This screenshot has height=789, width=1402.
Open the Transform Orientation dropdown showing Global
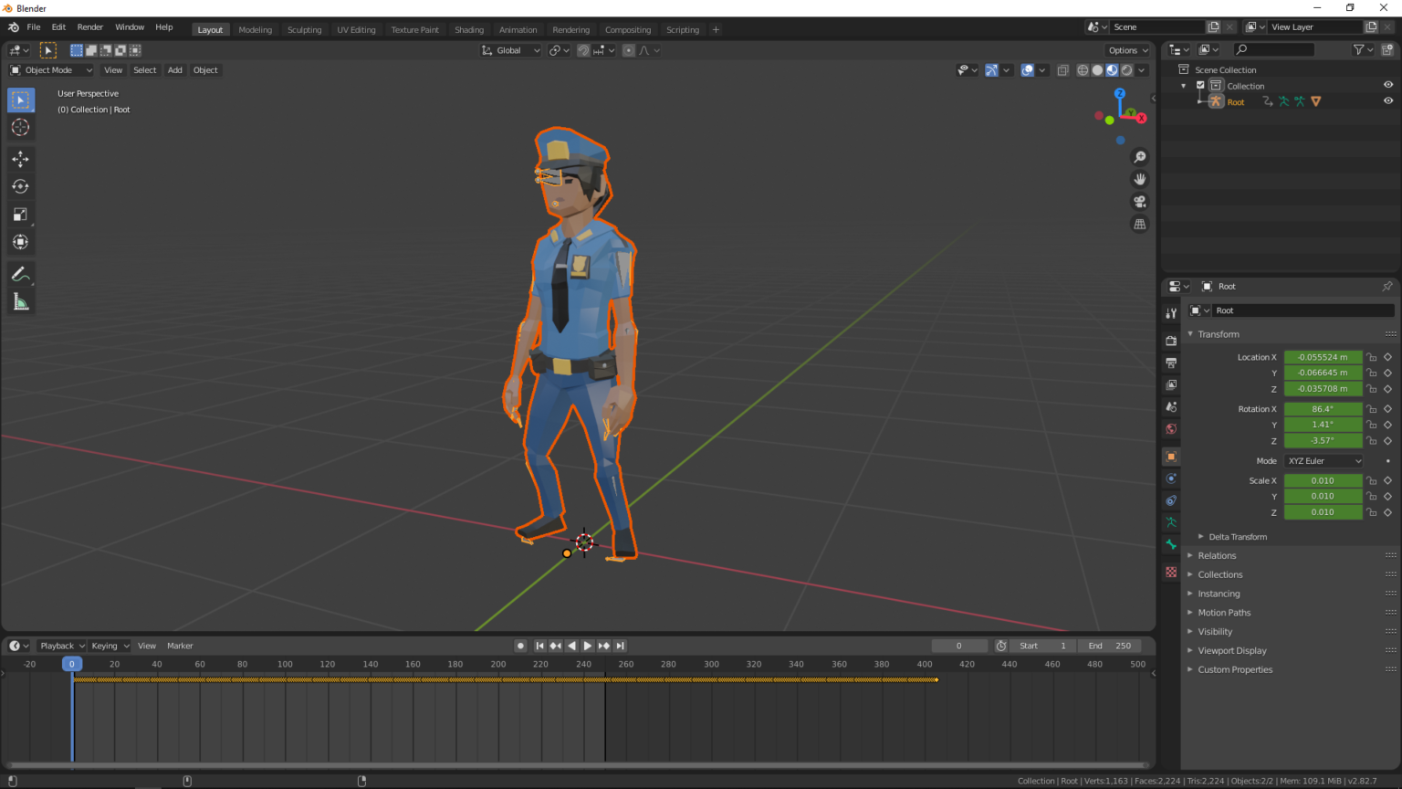coord(509,50)
